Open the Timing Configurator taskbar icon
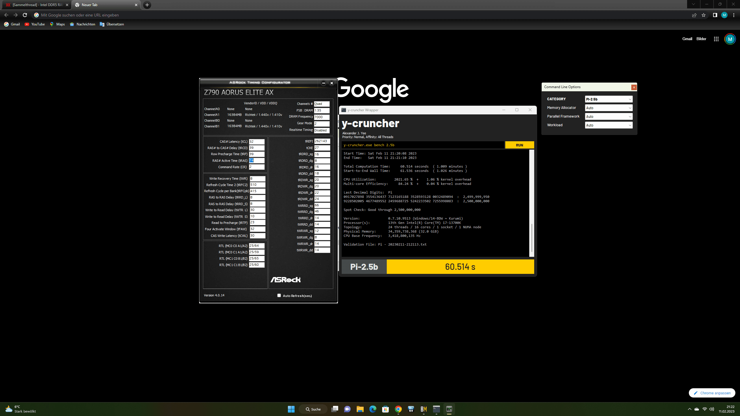740x416 pixels. click(449, 409)
